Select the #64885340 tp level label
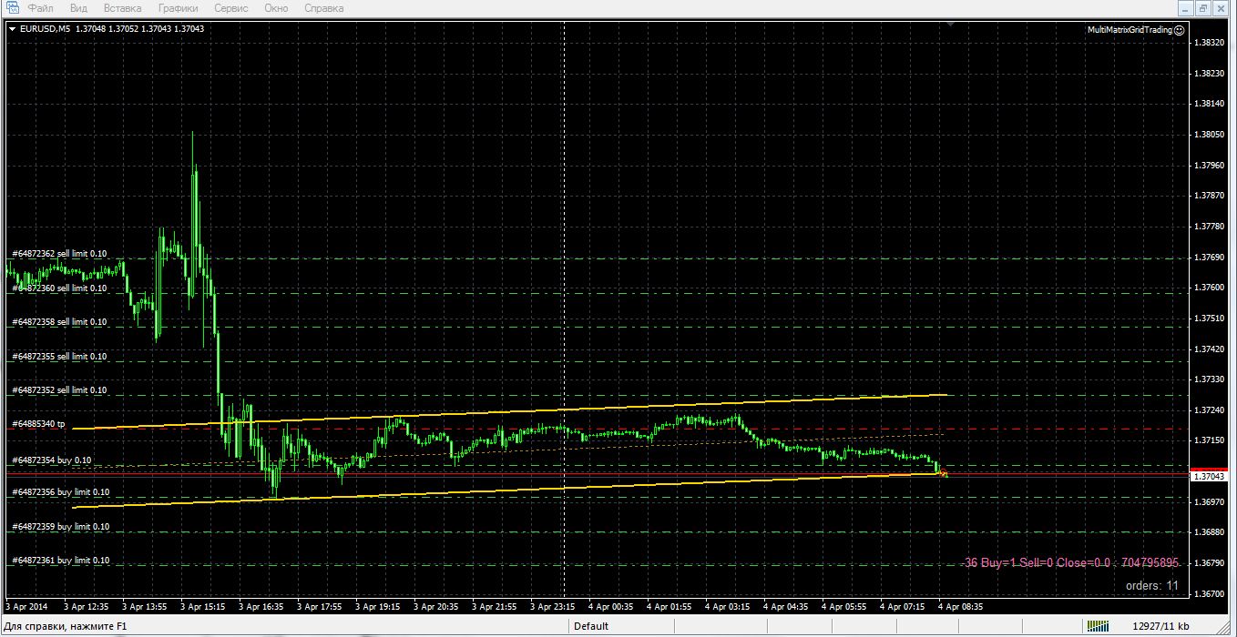This screenshot has height=637, width=1237. click(38, 424)
